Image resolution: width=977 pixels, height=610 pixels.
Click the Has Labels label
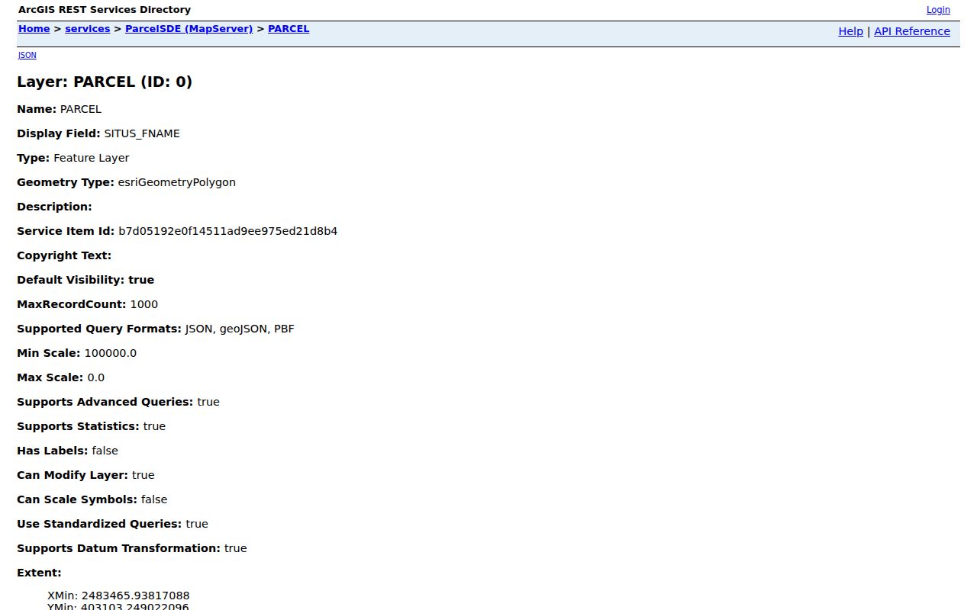[53, 451]
